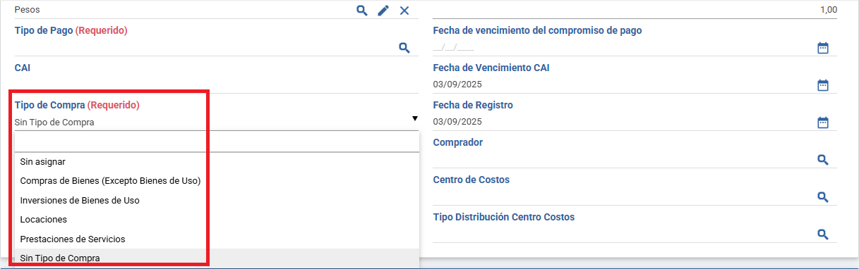Focus the dropdown filter search box
This screenshot has height=269, width=859.
pyautogui.click(x=217, y=143)
